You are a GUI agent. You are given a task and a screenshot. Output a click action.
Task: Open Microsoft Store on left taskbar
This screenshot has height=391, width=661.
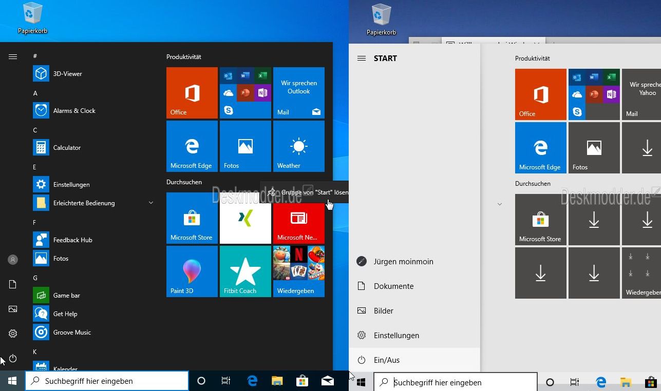[x=303, y=381]
